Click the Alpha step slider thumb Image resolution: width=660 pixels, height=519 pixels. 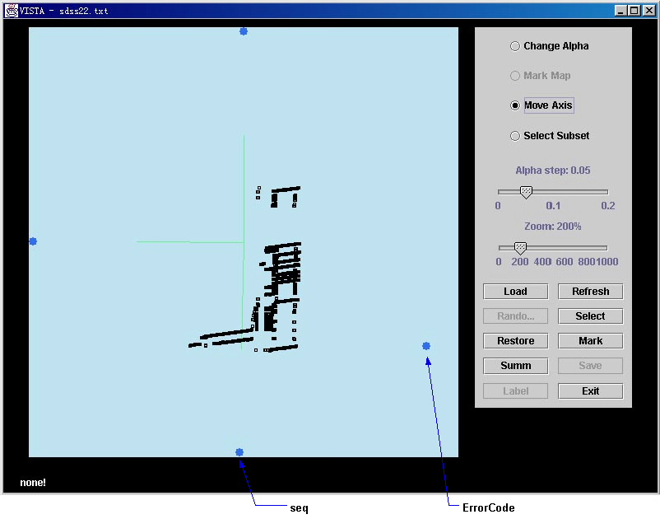click(526, 192)
